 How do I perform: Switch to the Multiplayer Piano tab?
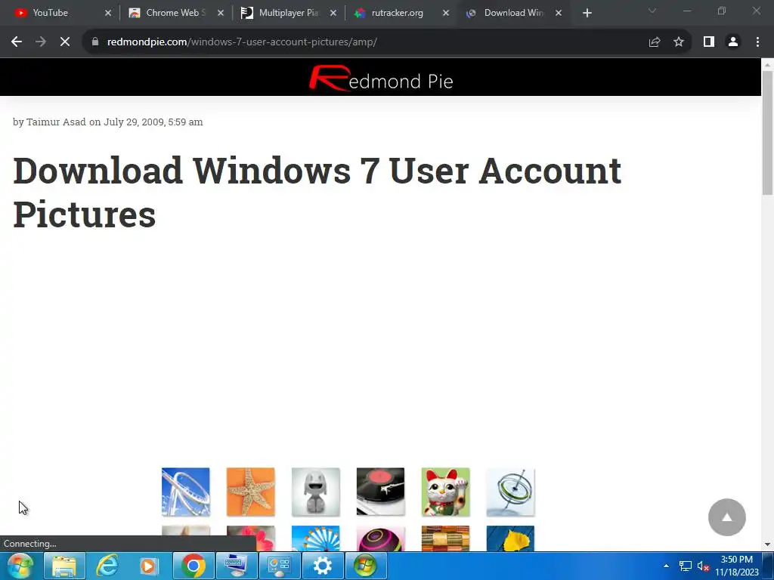(x=288, y=13)
